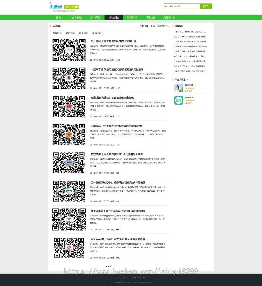Open sidebar link 【暴力项目】 日赚500+

point(190,32)
